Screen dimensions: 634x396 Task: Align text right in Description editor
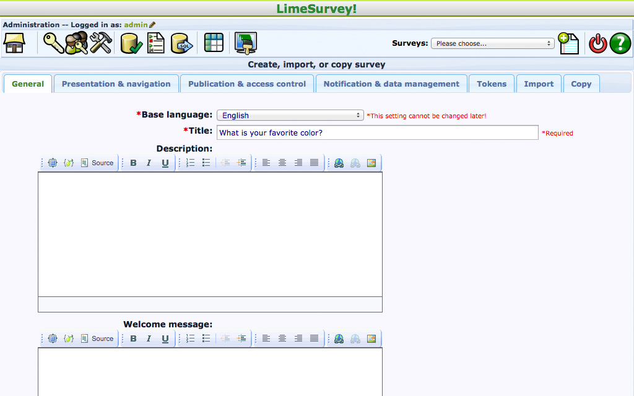298,163
